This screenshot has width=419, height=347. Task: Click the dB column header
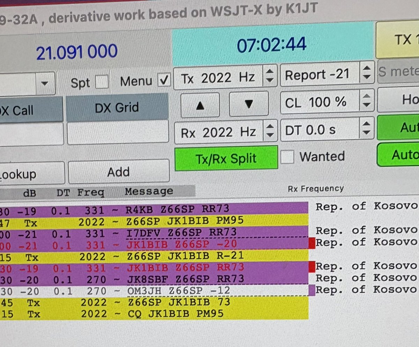point(29,193)
